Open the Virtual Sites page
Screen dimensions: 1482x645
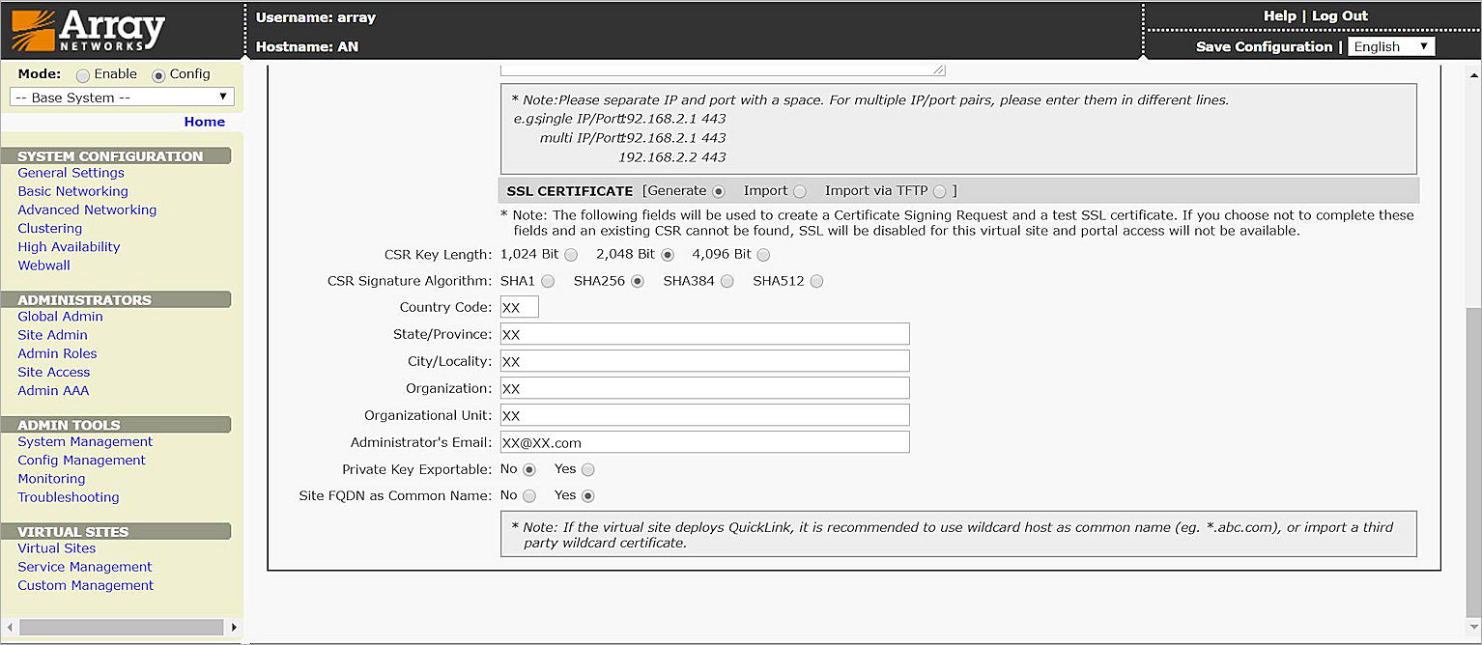coord(56,547)
